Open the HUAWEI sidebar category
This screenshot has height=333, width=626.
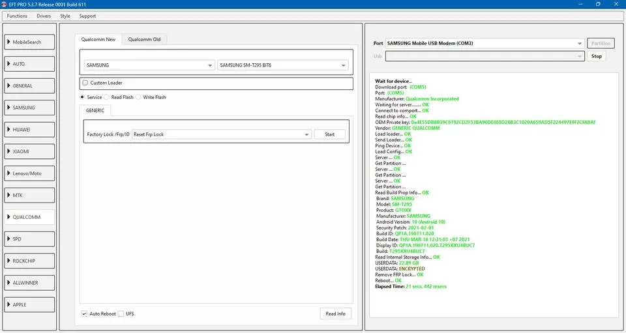click(x=29, y=130)
